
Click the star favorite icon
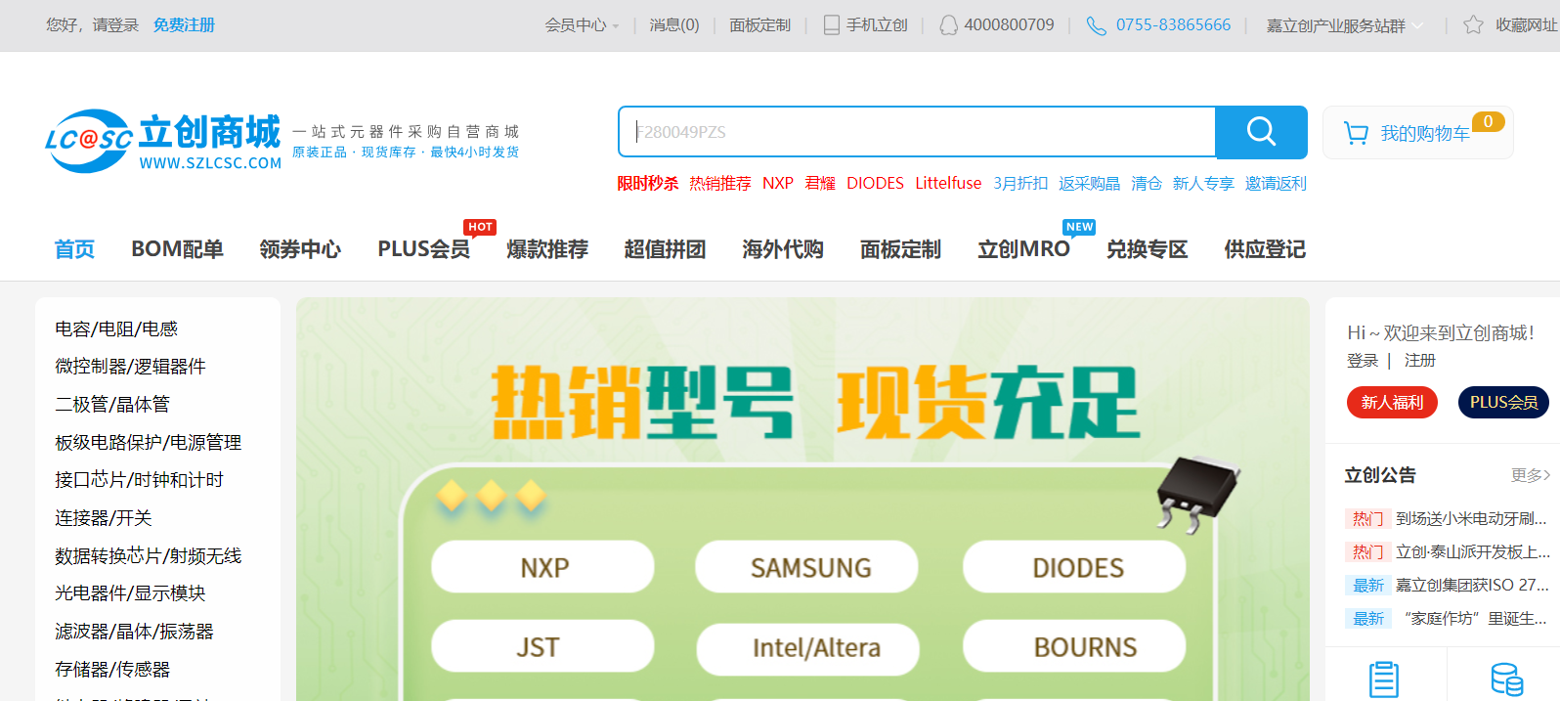[x=1473, y=25]
